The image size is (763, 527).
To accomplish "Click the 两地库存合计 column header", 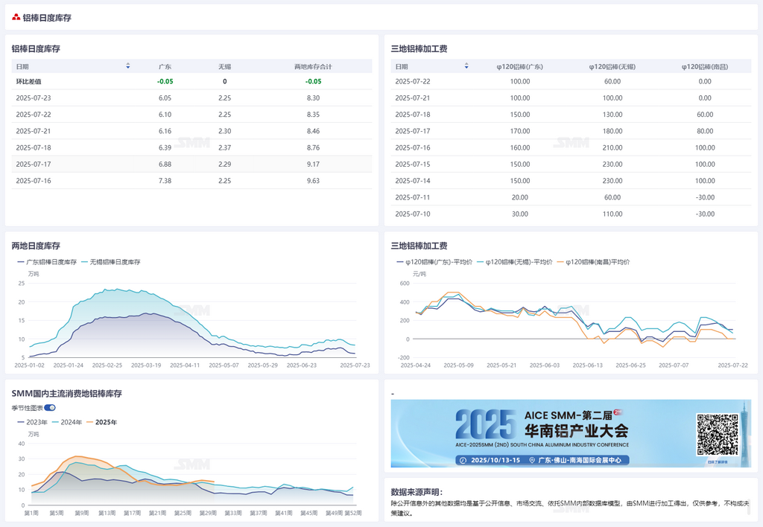I will click(313, 66).
